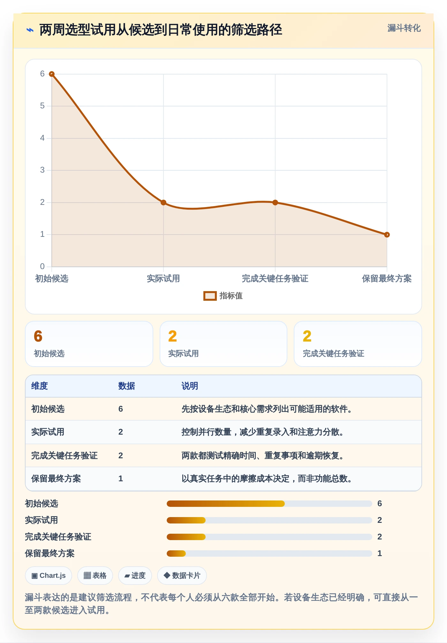The image size is (447, 643).
Task: Click the 初始候选 progress bar
Action: (x=269, y=504)
